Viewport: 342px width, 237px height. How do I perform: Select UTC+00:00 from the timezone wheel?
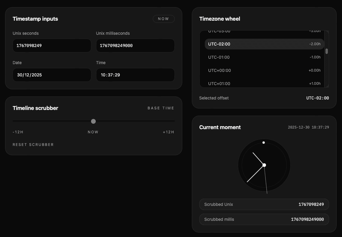tap(264, 70)
